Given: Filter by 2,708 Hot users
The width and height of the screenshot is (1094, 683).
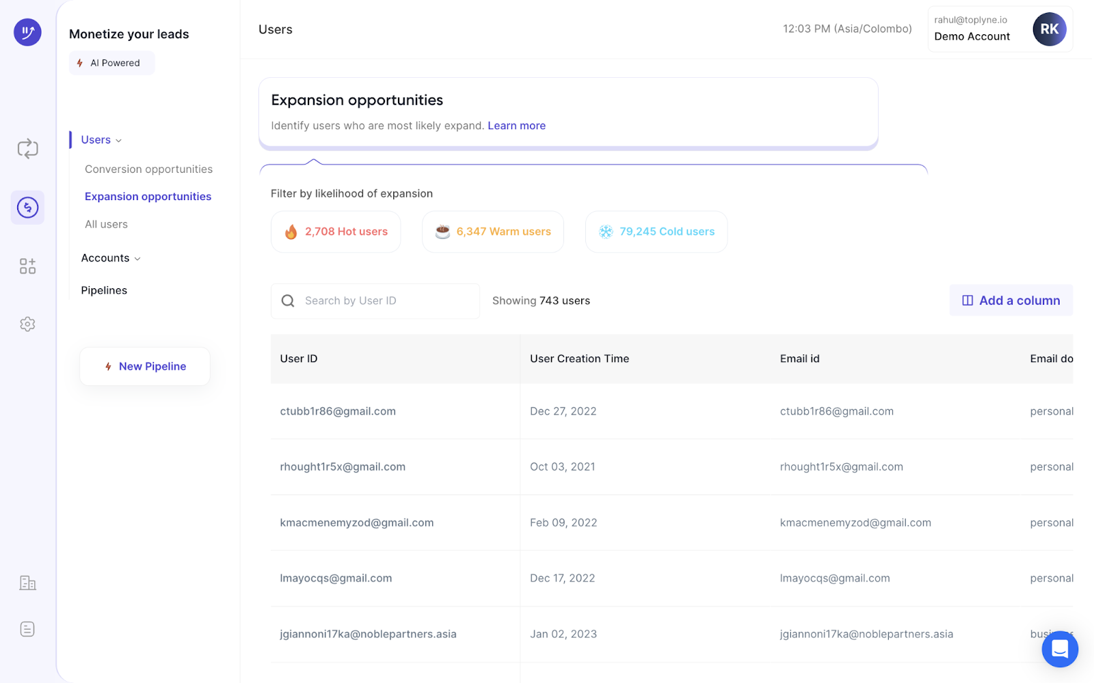Looking at the screenshot, I should (x=336, y=232).
